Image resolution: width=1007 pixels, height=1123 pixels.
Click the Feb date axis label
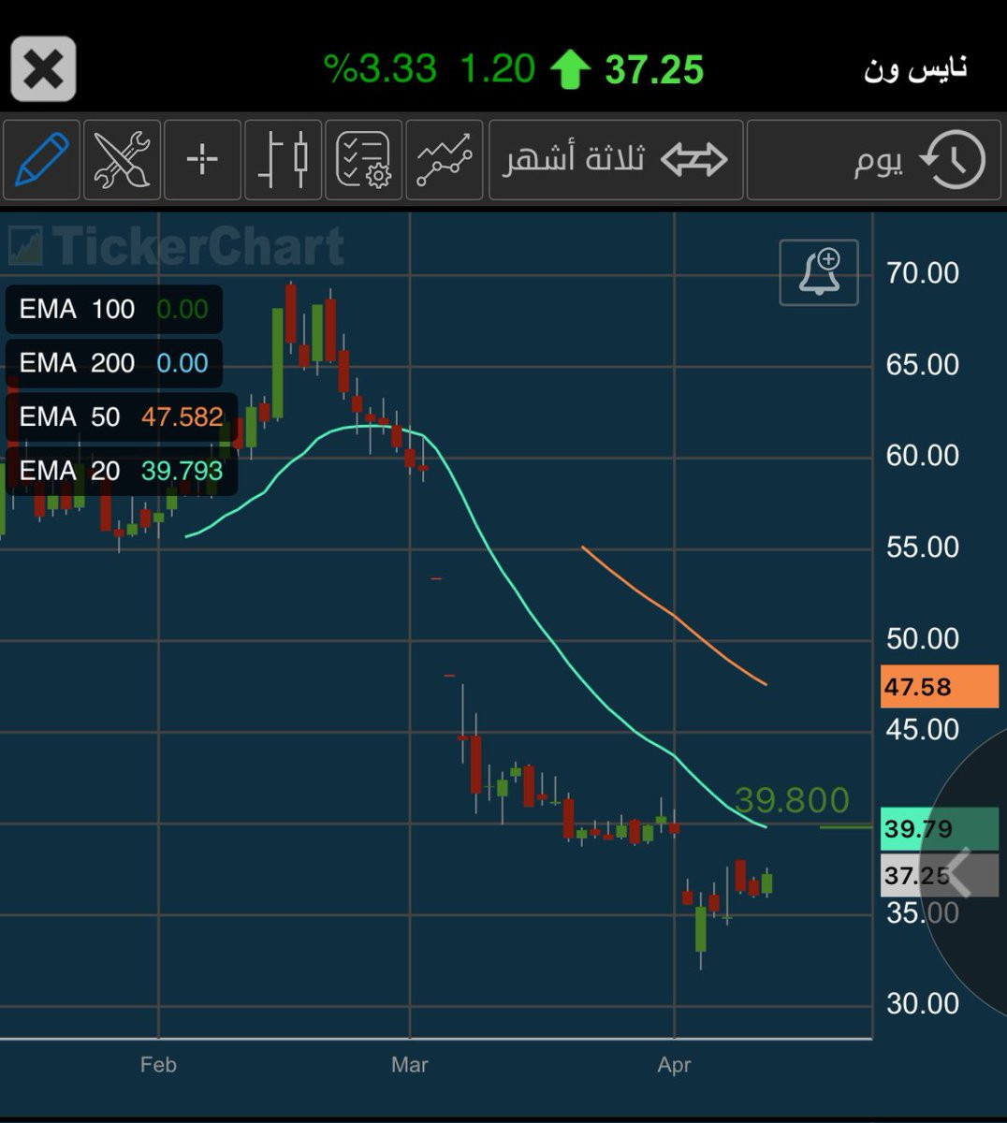[158, 1065]
